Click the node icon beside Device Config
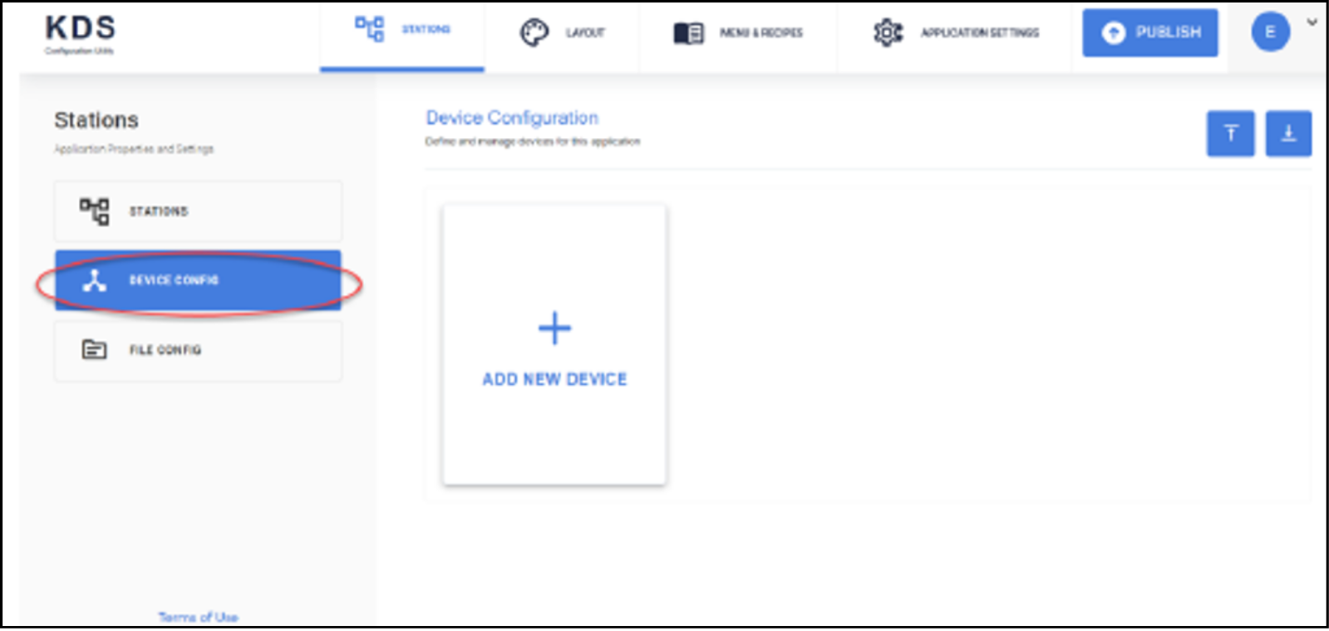The image size is (1329, 631). (95, 281)
